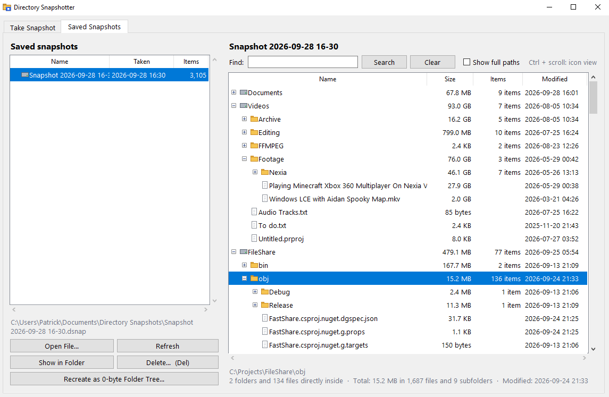
Task: Click the nuget.dgspec.json file icon
Action: click(x=265, y=318)
